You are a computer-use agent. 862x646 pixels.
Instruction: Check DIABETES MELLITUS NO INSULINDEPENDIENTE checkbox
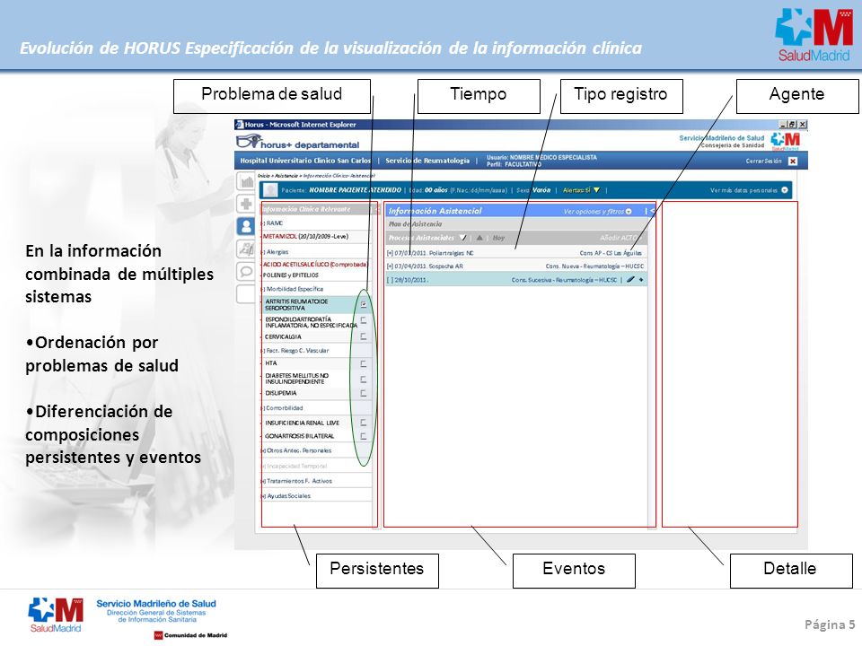coord(364,379)
